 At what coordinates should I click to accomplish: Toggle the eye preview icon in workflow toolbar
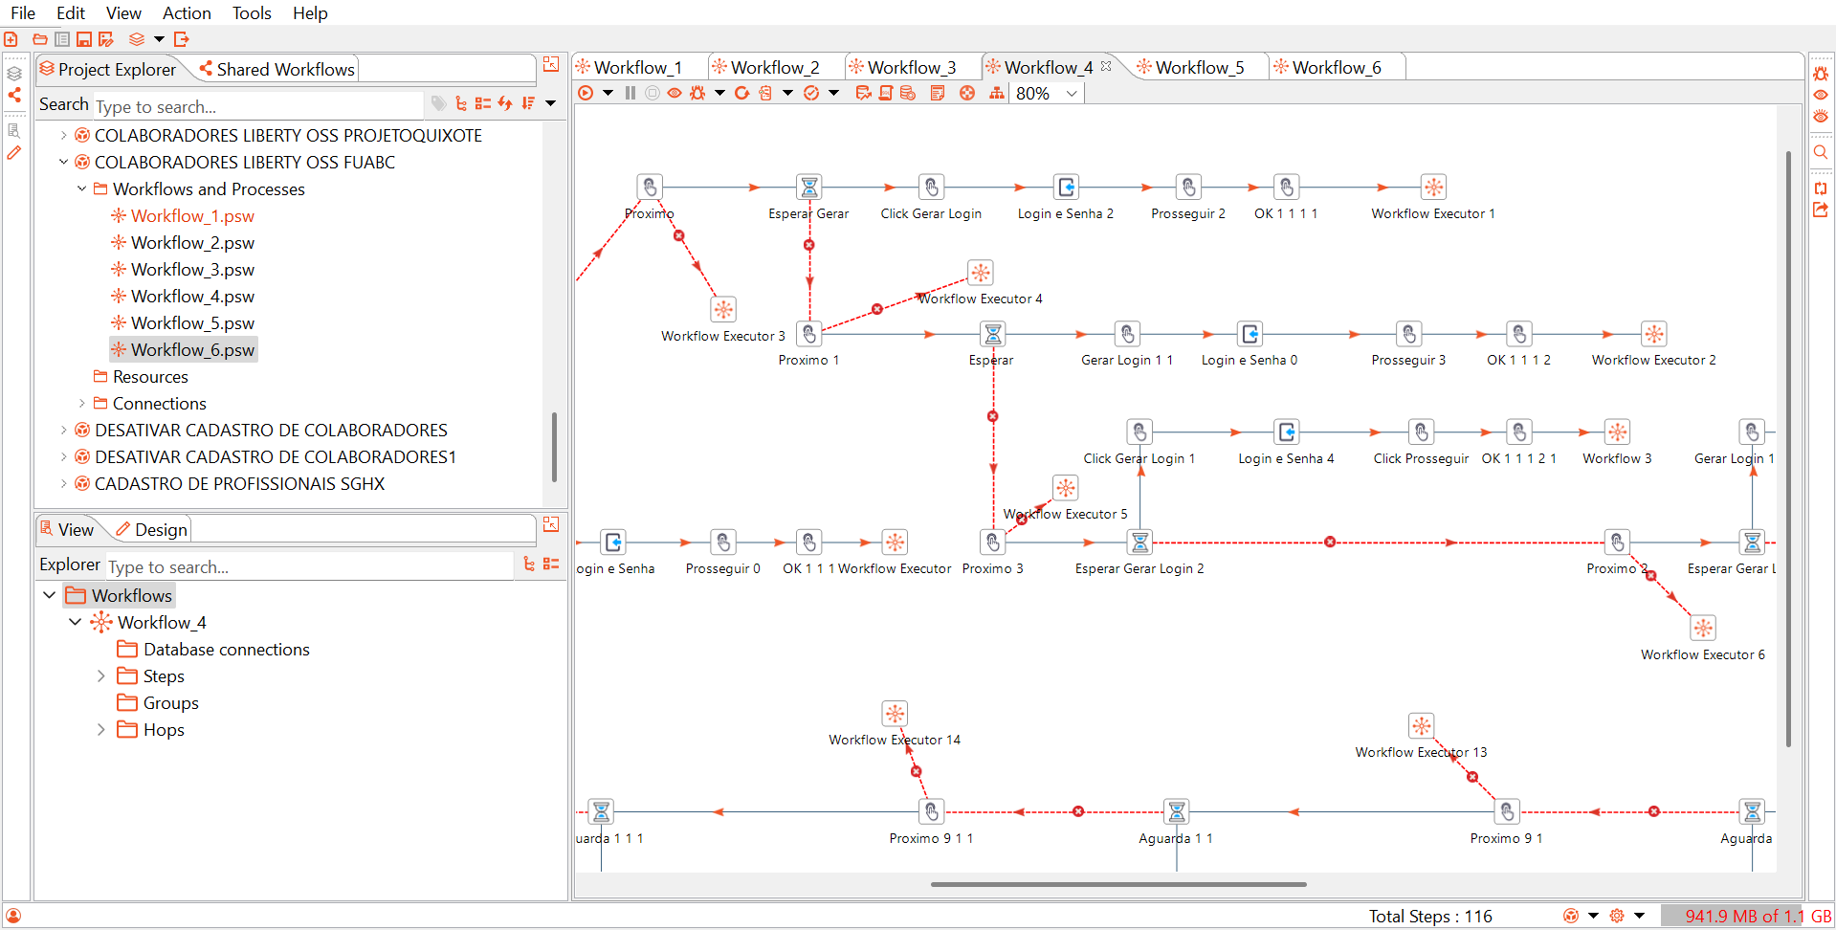[x=675, y=93]
